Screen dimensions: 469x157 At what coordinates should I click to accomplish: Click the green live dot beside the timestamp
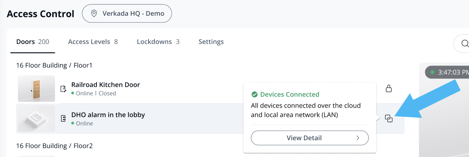click(432, 72)
